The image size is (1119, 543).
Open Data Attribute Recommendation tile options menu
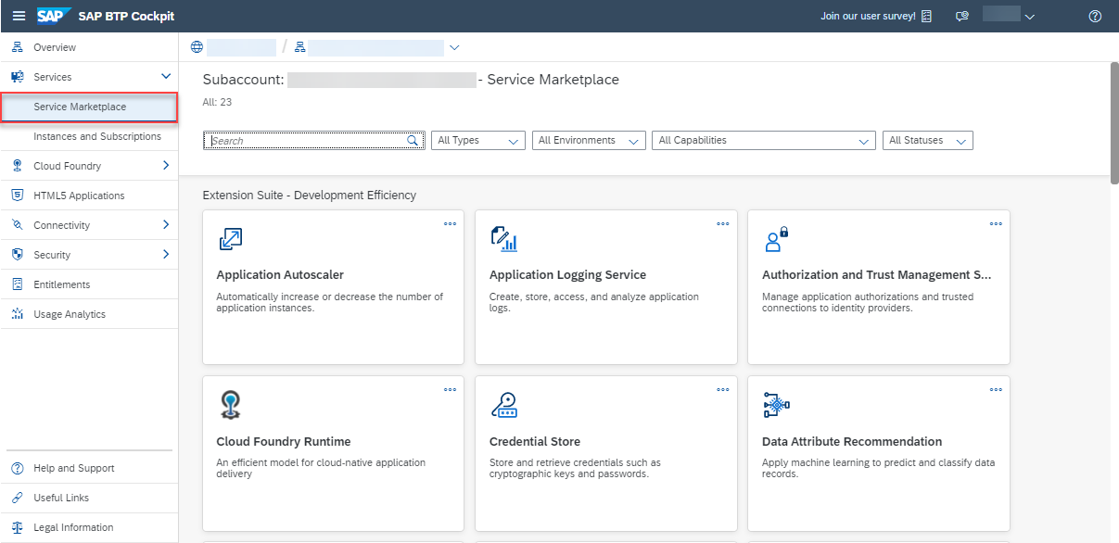pos(996,389)
